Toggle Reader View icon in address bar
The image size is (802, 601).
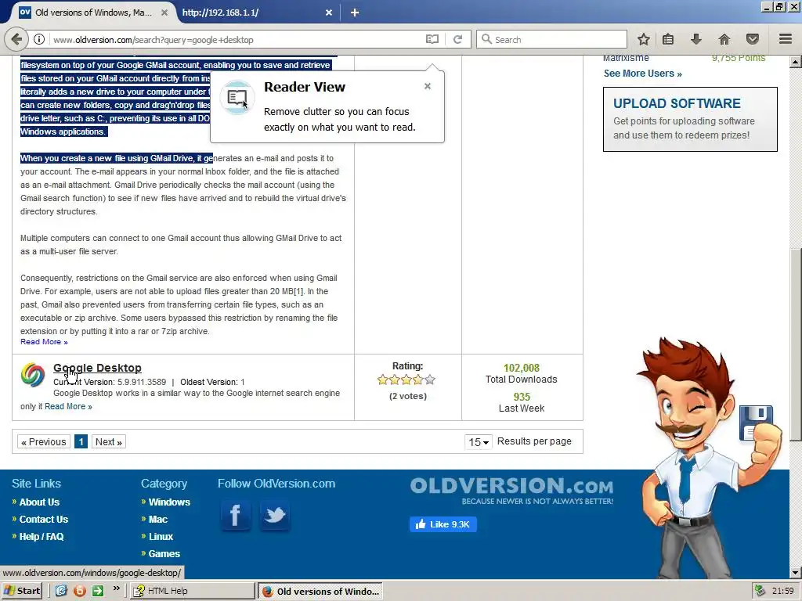tap(432, 39)
